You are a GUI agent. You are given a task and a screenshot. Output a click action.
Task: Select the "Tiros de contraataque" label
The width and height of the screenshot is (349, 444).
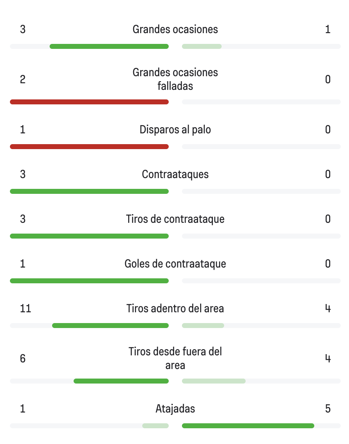pos(175,219)
